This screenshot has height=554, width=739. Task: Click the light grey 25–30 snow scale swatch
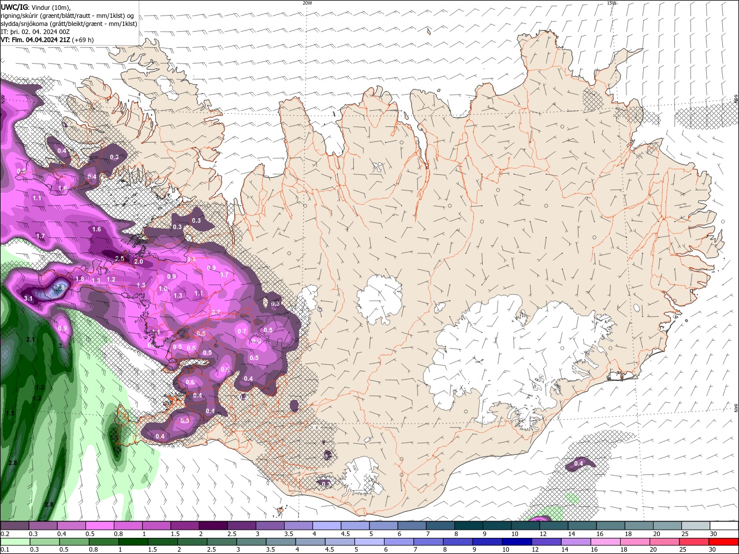point(696,526)
